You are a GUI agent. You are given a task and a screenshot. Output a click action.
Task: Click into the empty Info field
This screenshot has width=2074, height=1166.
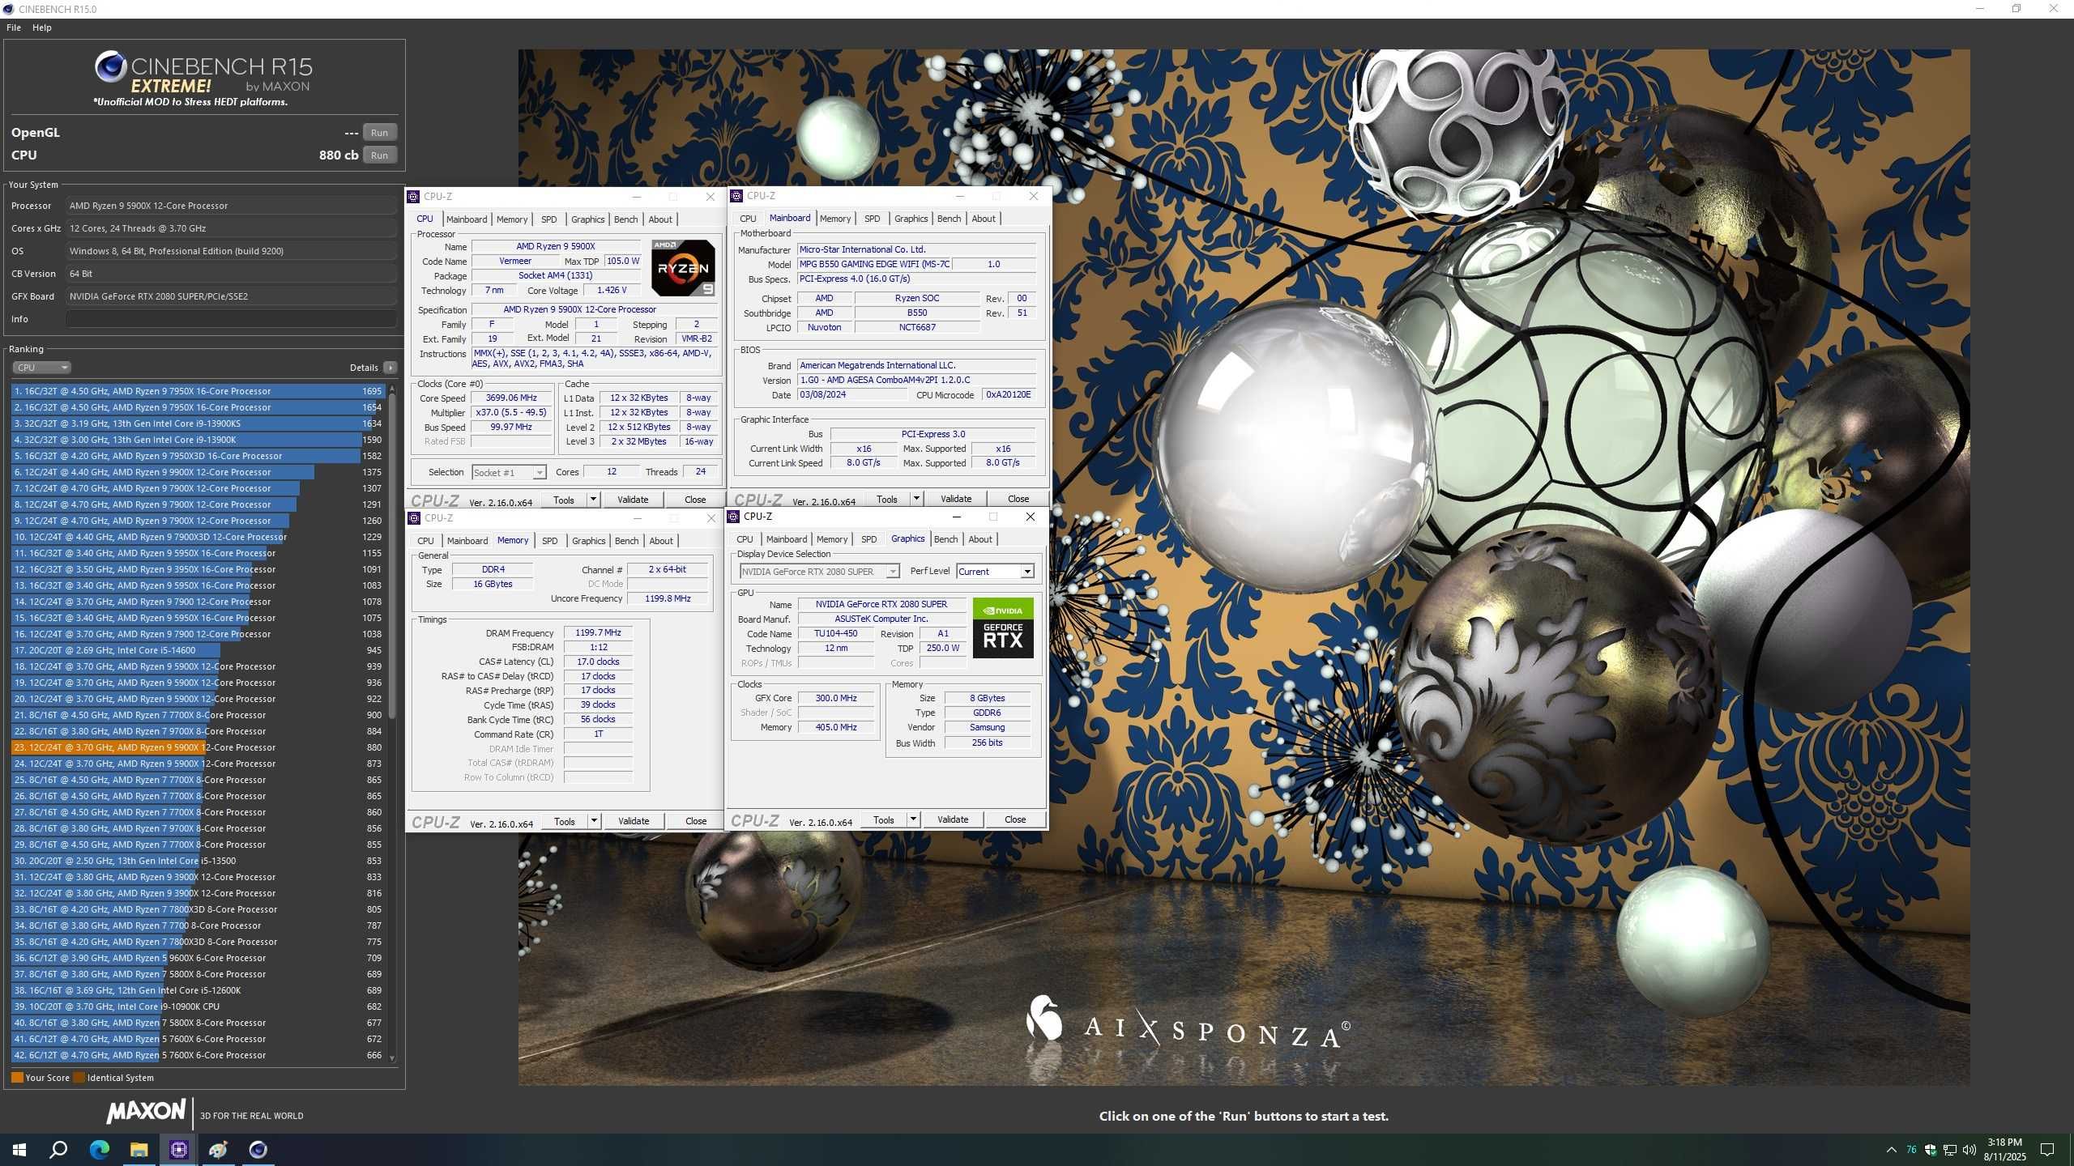click(231, 319)
